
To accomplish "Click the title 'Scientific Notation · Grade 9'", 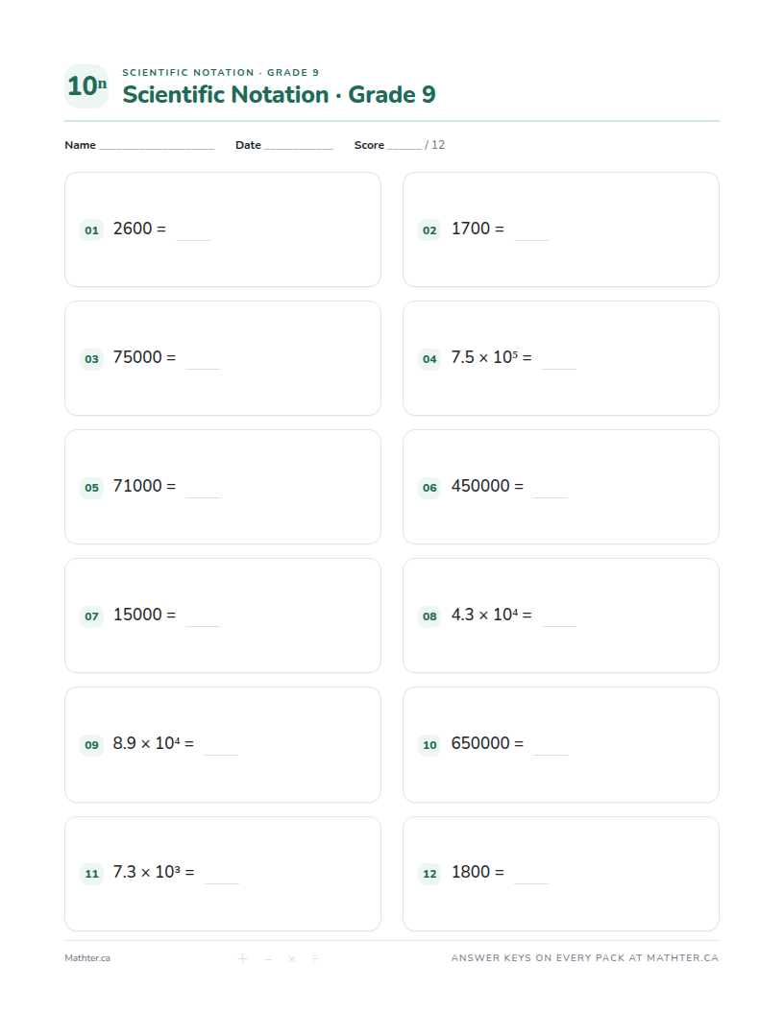I will (x=279, y=94).
